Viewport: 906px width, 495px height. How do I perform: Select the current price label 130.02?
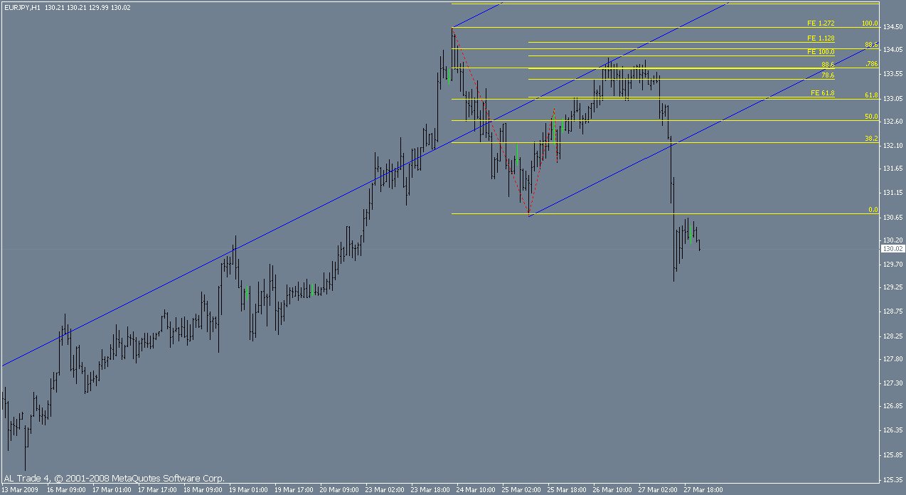tap(892, 249)
